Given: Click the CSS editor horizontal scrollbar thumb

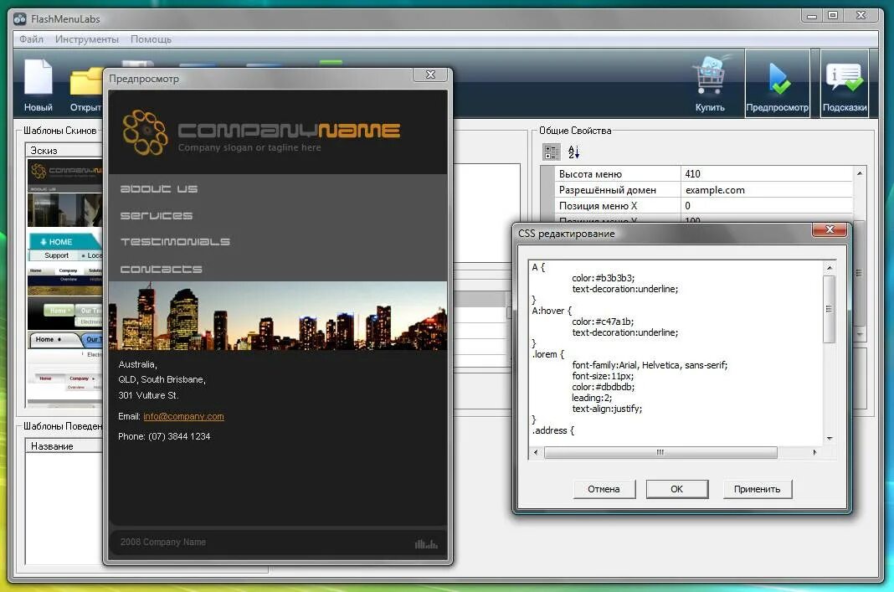Looking at the screenshot, I should click(660, 452).
